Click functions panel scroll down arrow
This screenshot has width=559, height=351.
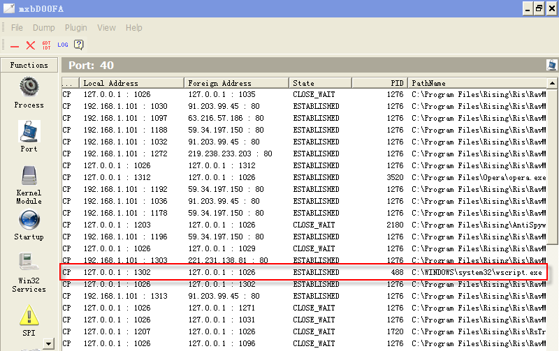48,344
